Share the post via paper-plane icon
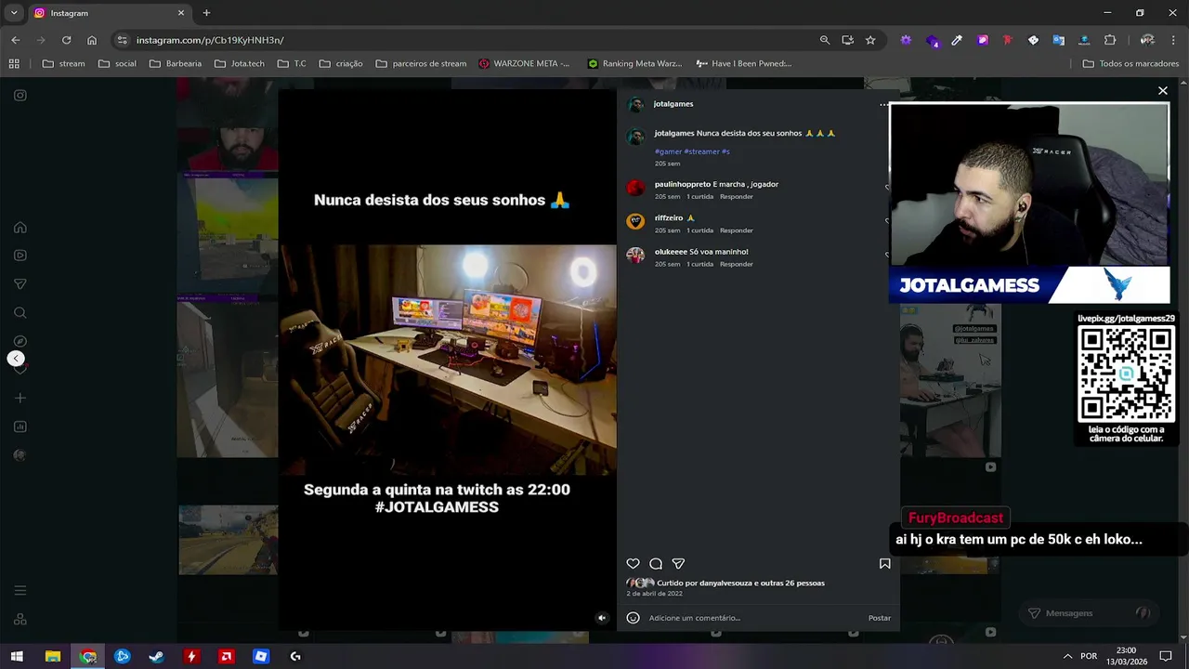The image size is (1189, 669). click(x=678, y=564)
